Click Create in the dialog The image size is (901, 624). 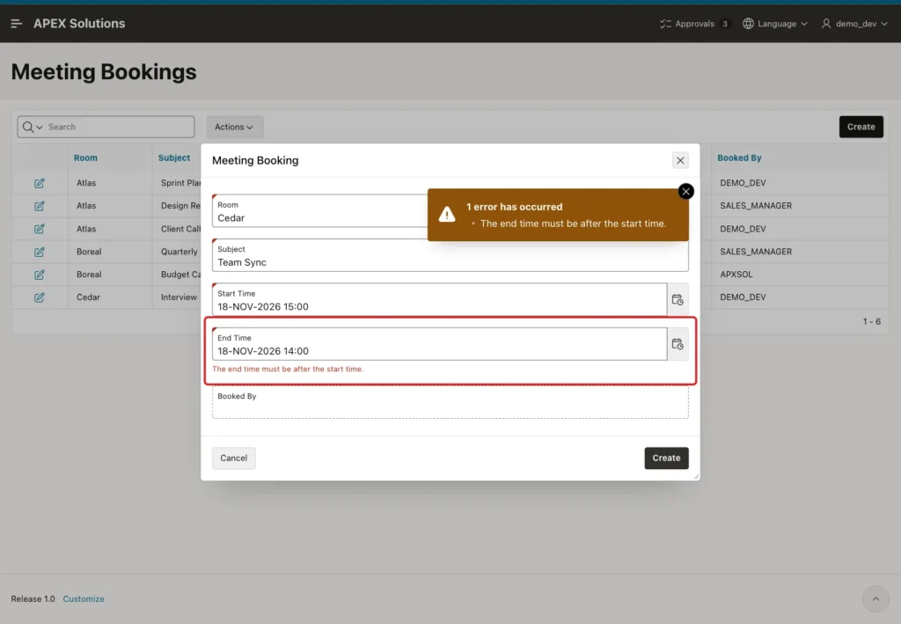pyautogui.click(x=666, y=459)
